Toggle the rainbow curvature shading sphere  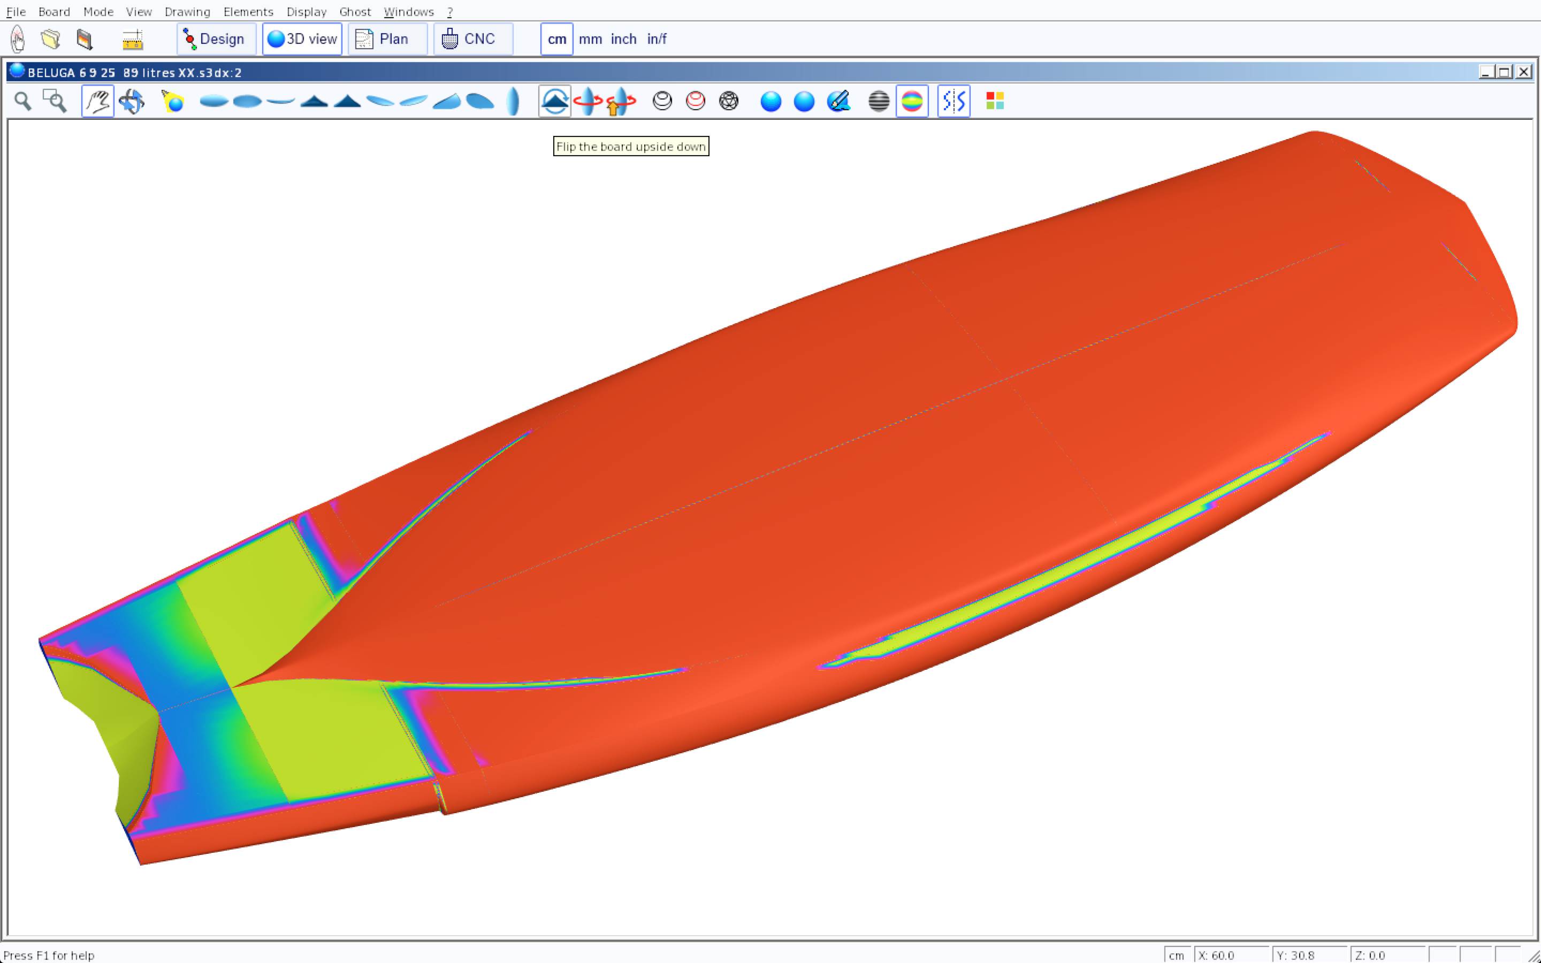(912, 101)
